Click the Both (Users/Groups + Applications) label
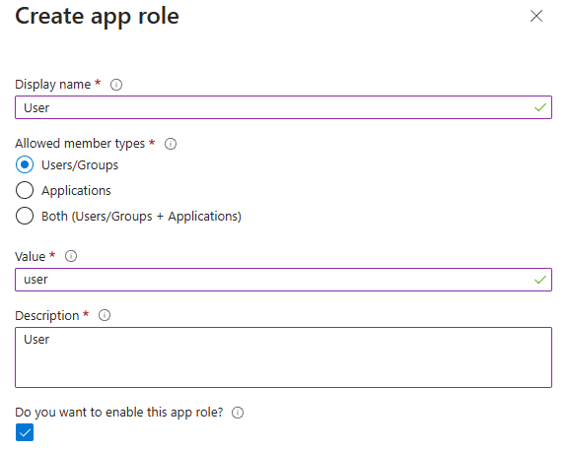Viewport: 568px width, 450px height. 141,217
